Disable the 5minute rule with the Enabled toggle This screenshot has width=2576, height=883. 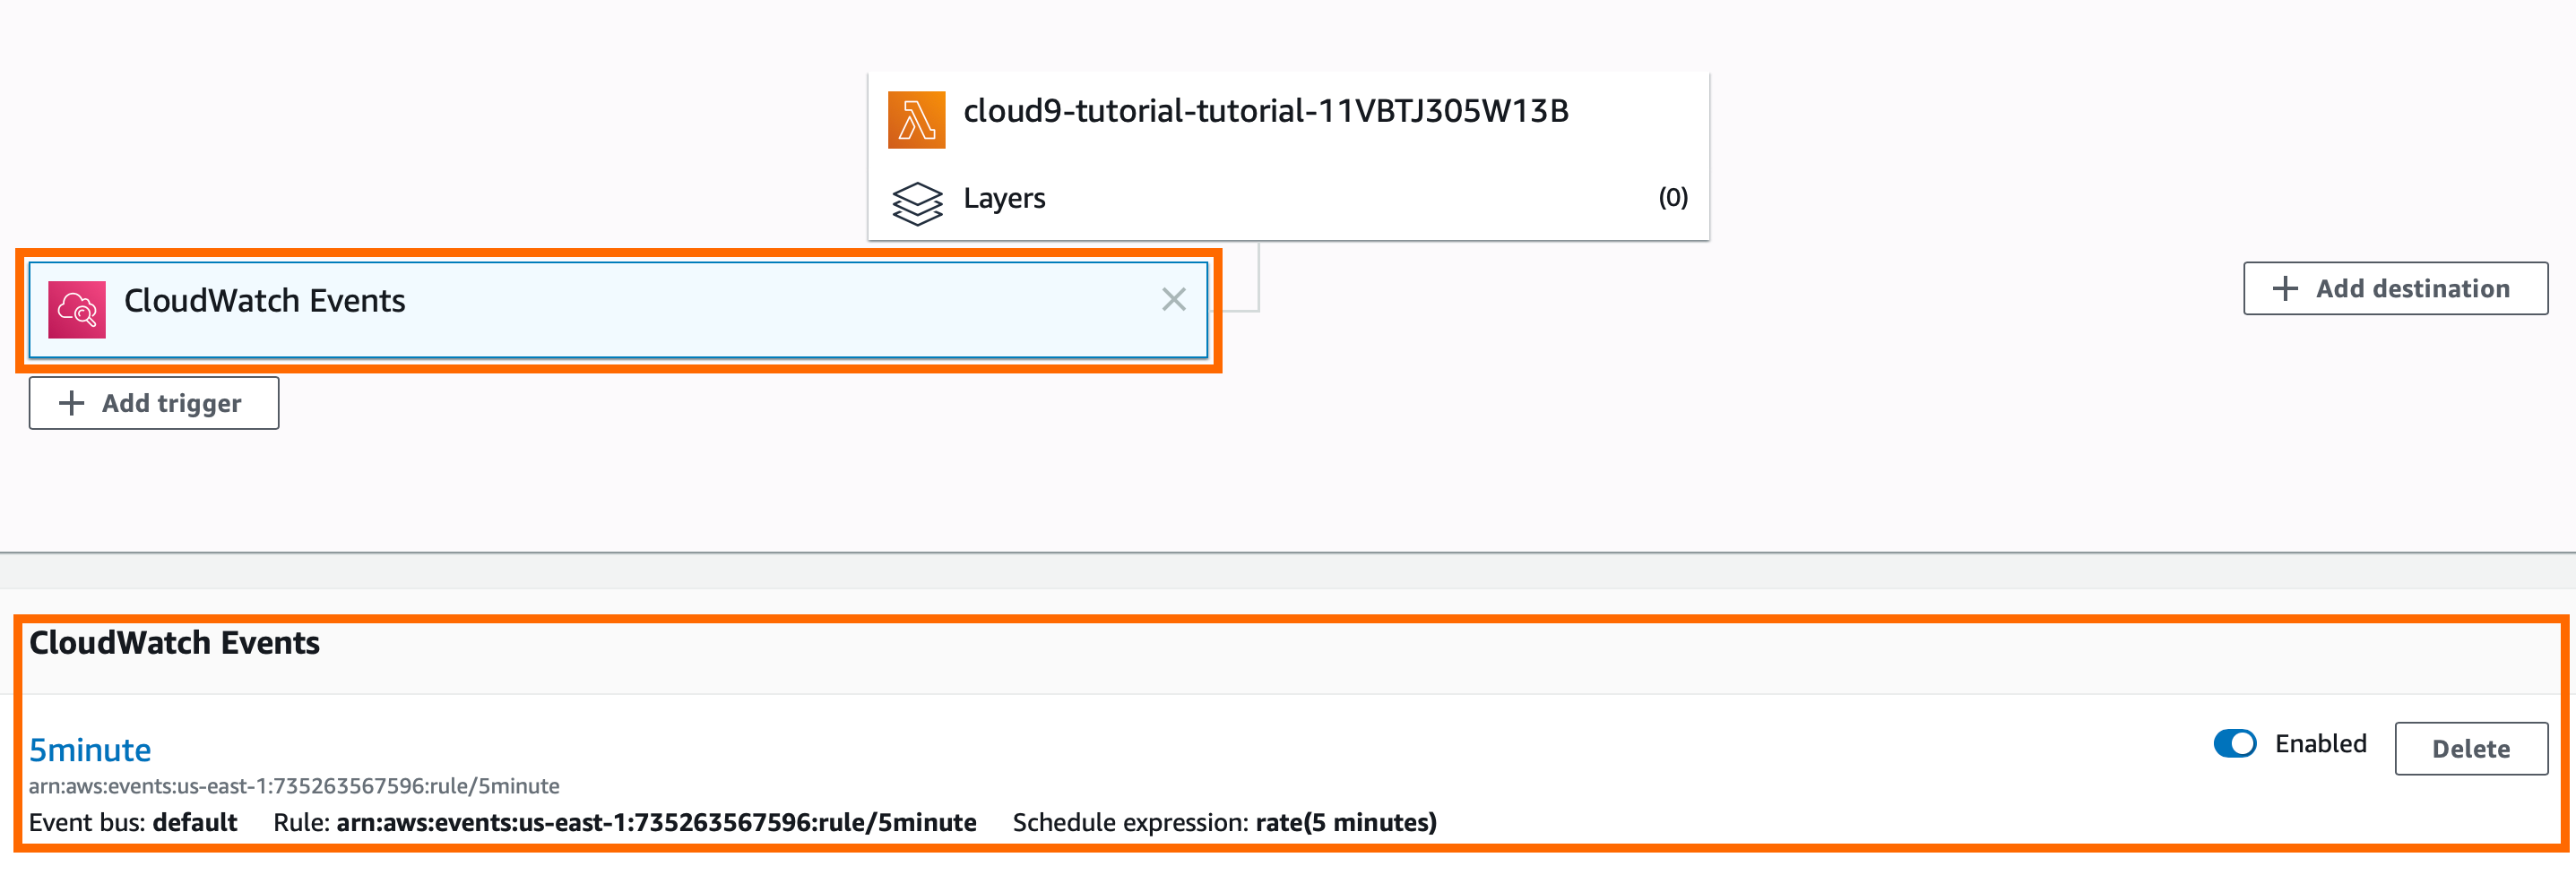click(x=2236, y=743)
